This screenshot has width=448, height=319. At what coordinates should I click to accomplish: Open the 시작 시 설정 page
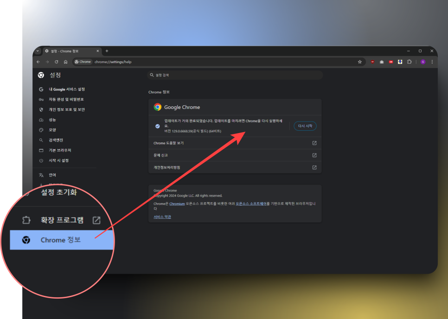64,160
